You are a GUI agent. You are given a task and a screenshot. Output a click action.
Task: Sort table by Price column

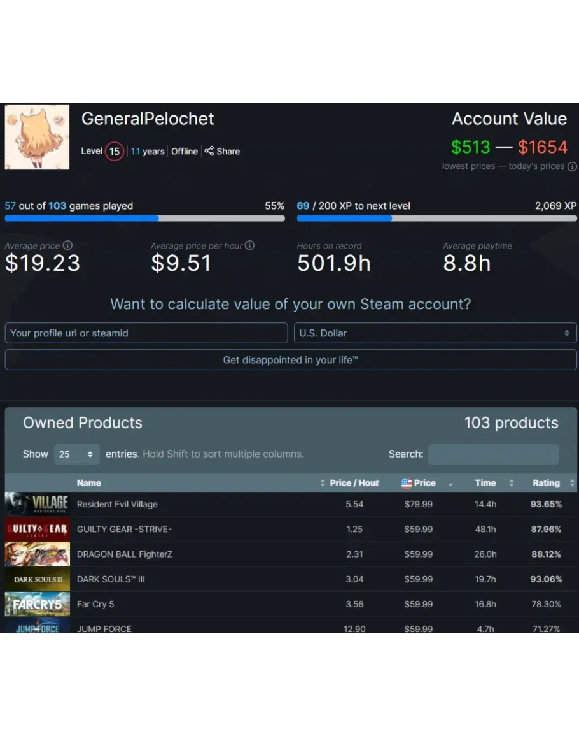pos(424,483)
